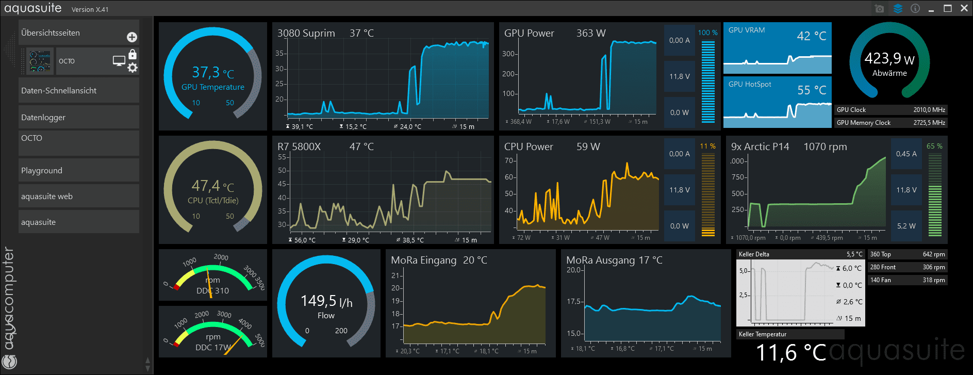This screenshot has width=973, height=375.
Task: Click the 3080 Suprim temperature chart
Action: click(x=383, y=76)
